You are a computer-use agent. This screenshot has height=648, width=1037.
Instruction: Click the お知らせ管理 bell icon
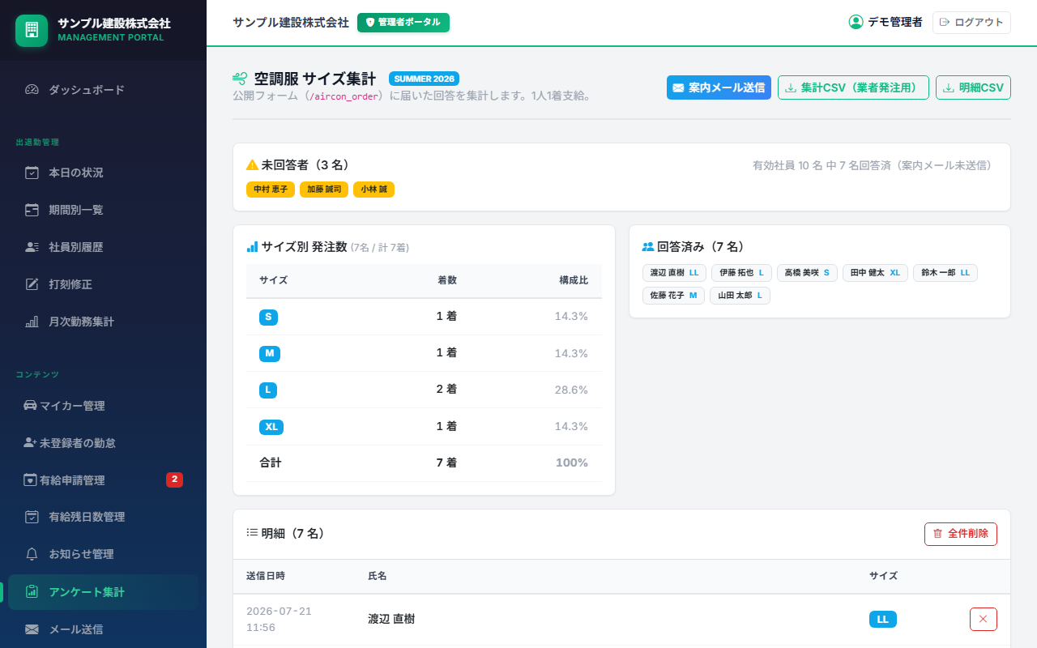(32, 554)
